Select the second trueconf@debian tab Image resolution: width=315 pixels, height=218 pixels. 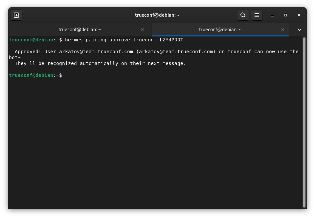[x=220, y=30]
